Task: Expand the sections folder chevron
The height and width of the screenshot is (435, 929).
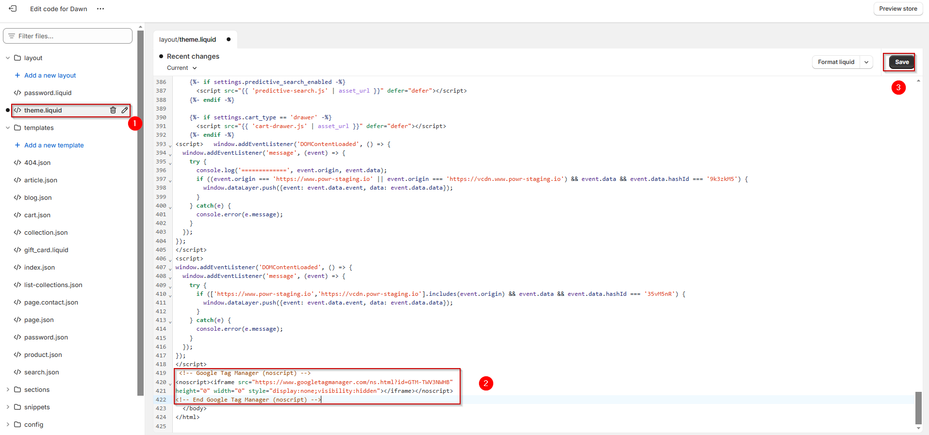Action: 8,389
